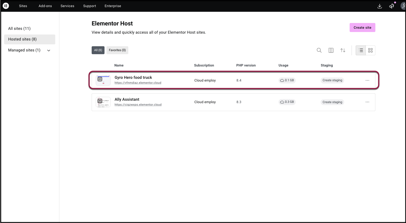Create staging for Ally Assistant
The height and width of the screenshot is (223, 406).
[x=332, y=102]
